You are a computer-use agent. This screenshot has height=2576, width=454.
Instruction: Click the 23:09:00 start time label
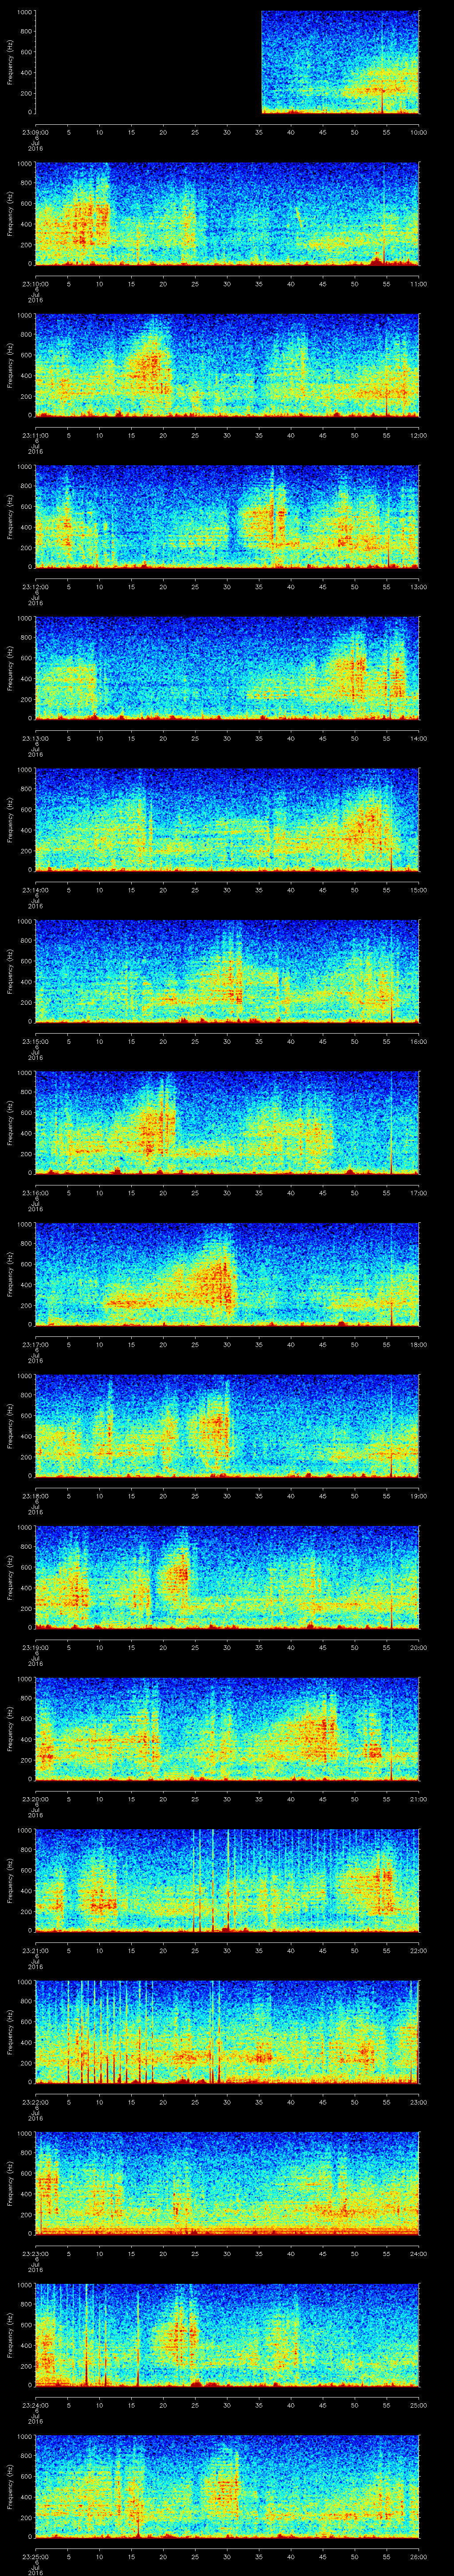(x=36, y=132)
